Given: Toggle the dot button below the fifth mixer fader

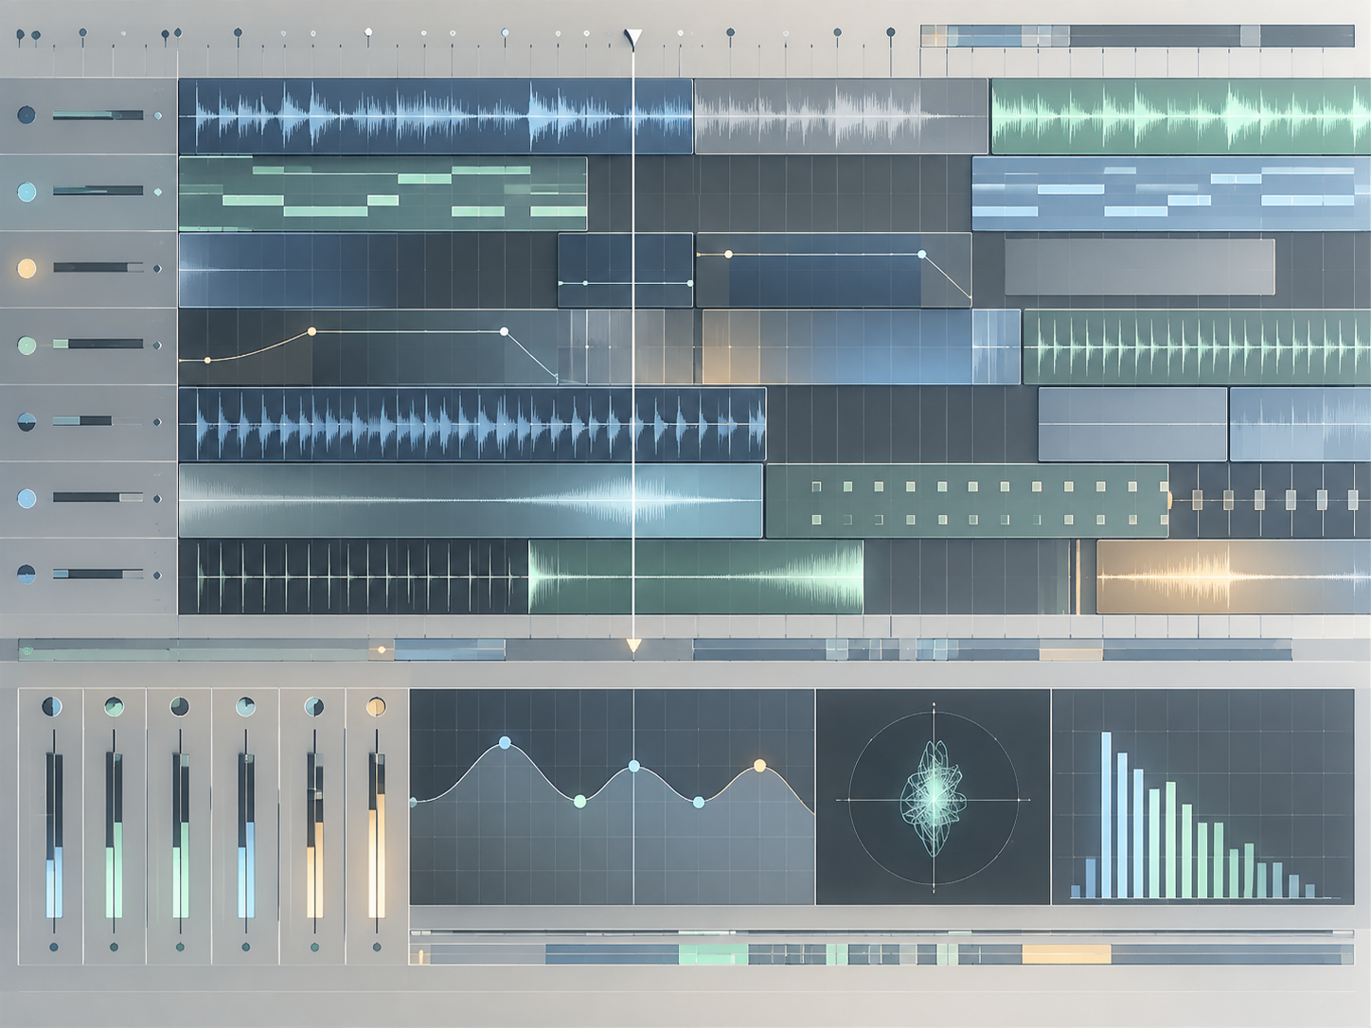Looking at the screenshot, I should [x=314, y=947].
